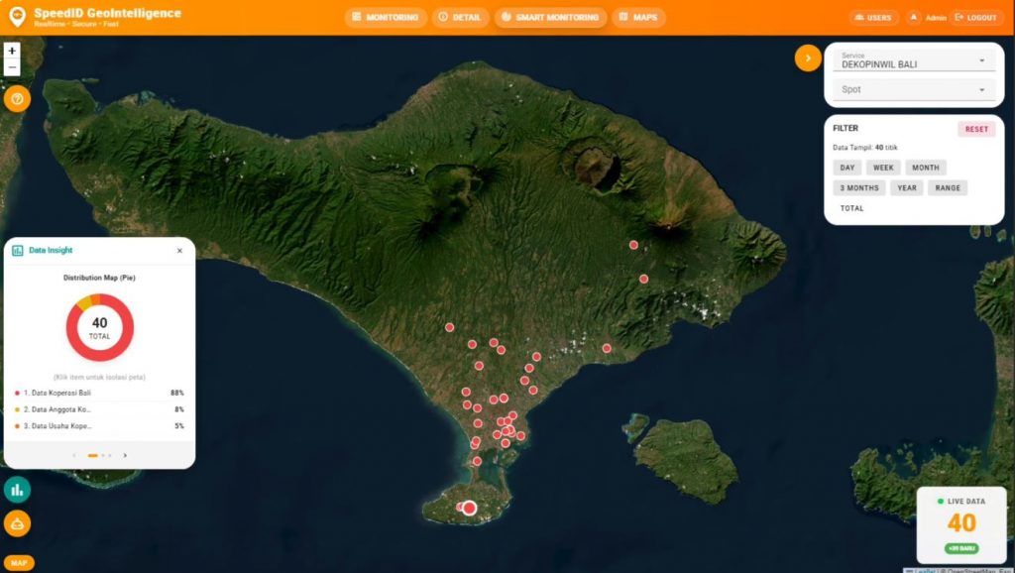1015x573 pixels.
Task: Click the Admin user avatar icon
Action: pos(913,18)
